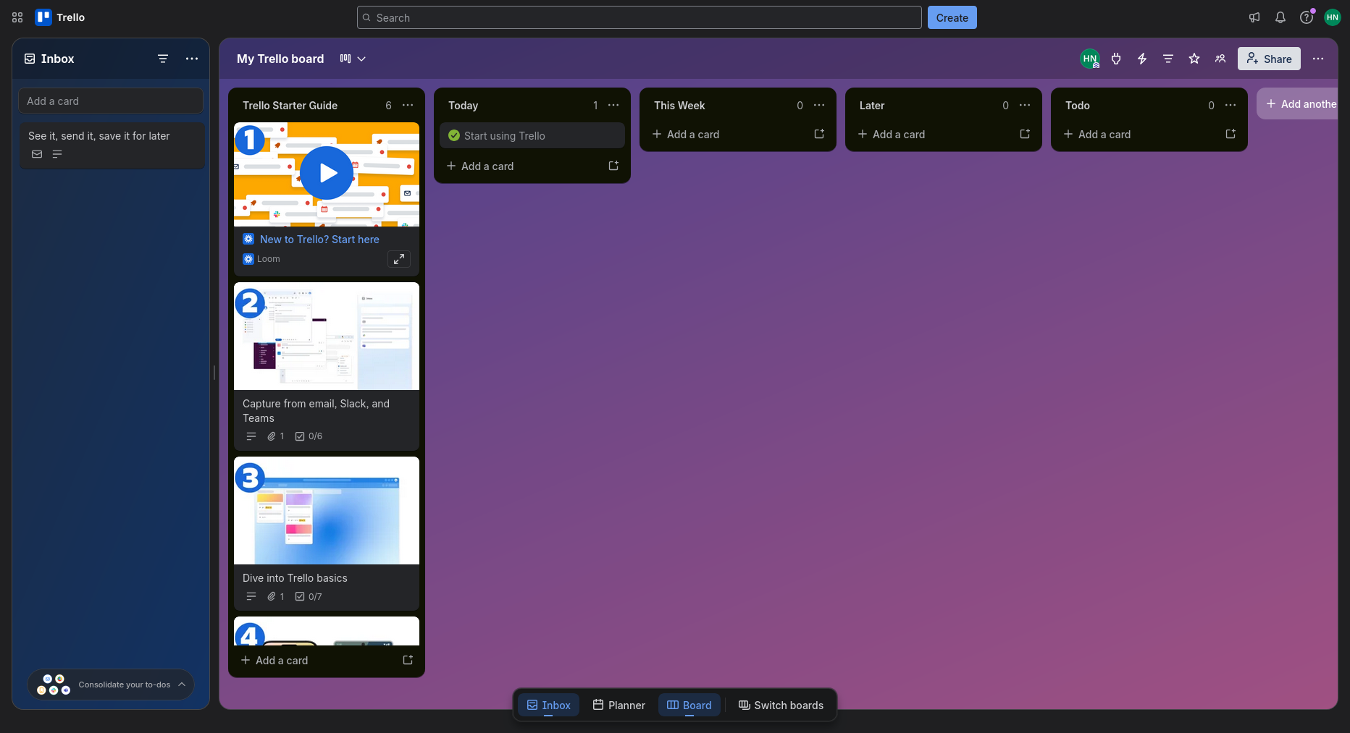The height and width of the screenshot is (733, 1350).
Task: Click HN board member avatar
Action: click(x=1090, y=59)
